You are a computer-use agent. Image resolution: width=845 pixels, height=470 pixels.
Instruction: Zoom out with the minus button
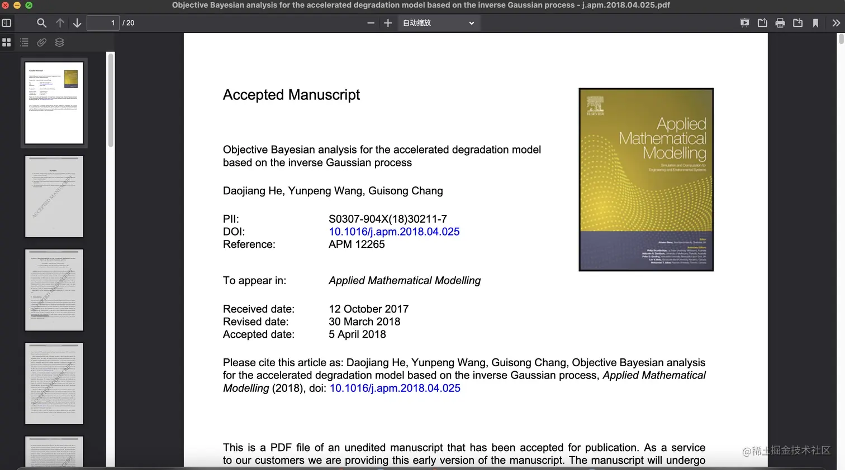[x=371, y=23]
